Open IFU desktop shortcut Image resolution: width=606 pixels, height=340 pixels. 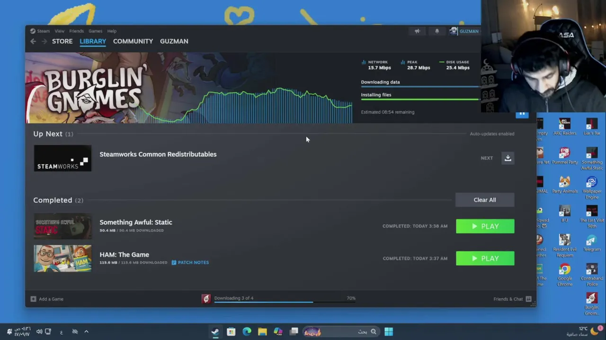[x=564, y=214]
